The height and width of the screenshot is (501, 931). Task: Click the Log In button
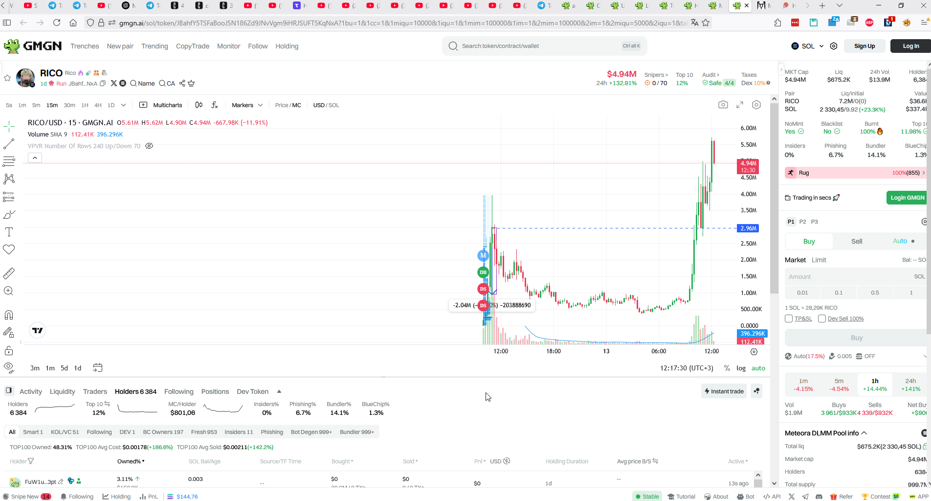coord(910,46)
